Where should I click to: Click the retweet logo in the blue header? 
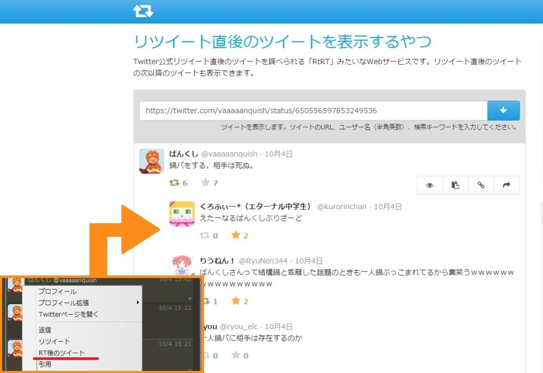point(143,10)
